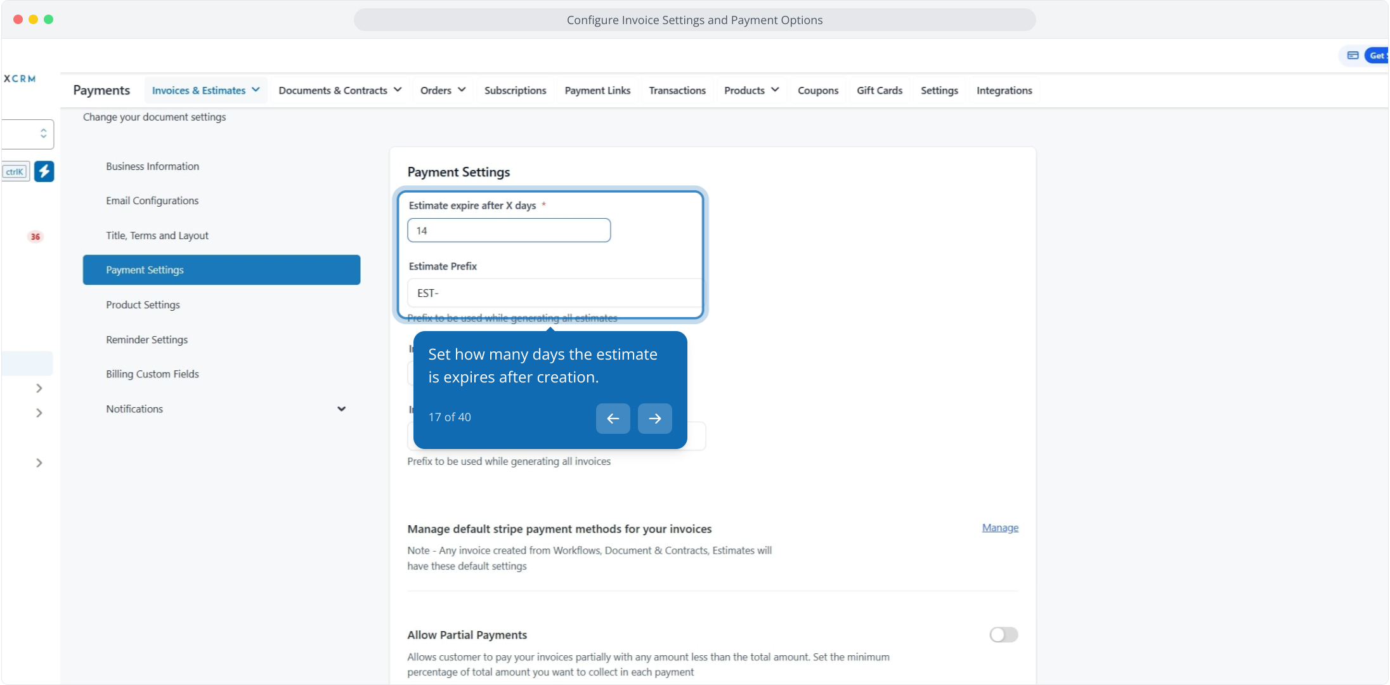Image resolution: width=1390 pixels, height=685 pixels.
Task: Go to the Transactions tab
Action: (677, 91)
